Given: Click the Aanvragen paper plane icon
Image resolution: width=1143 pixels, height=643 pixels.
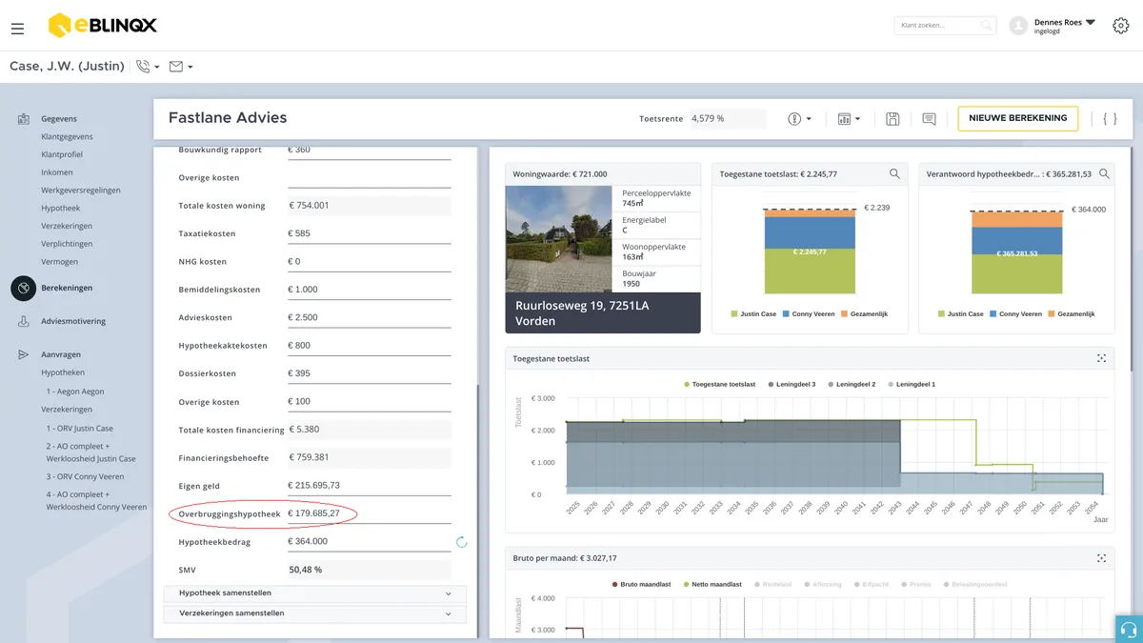Looking at the screenshot, I should point(23,354).
